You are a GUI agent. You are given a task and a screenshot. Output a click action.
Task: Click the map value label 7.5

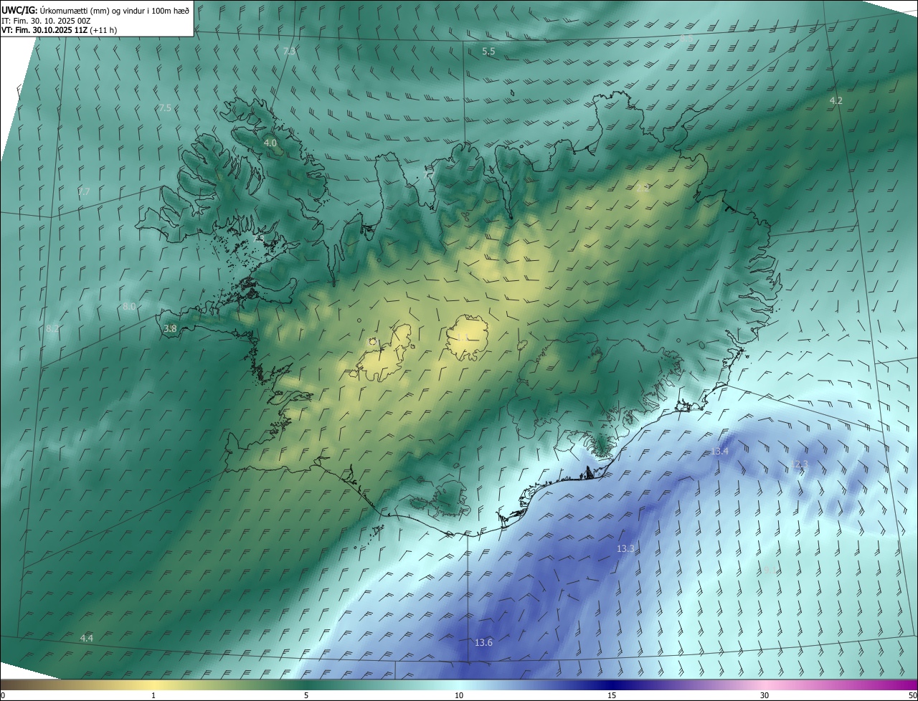(165, 108)
